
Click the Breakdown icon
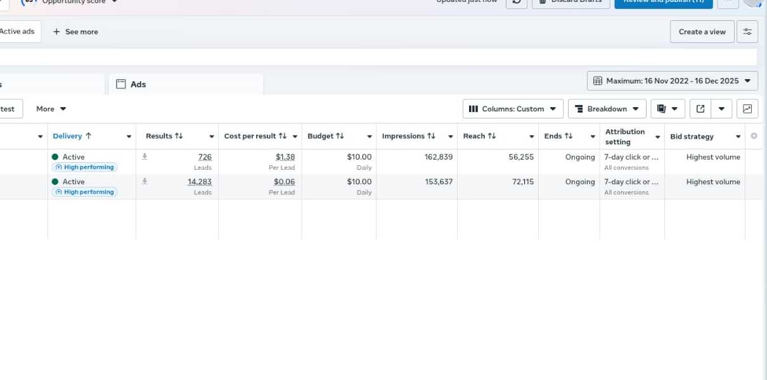click(579, 108)
